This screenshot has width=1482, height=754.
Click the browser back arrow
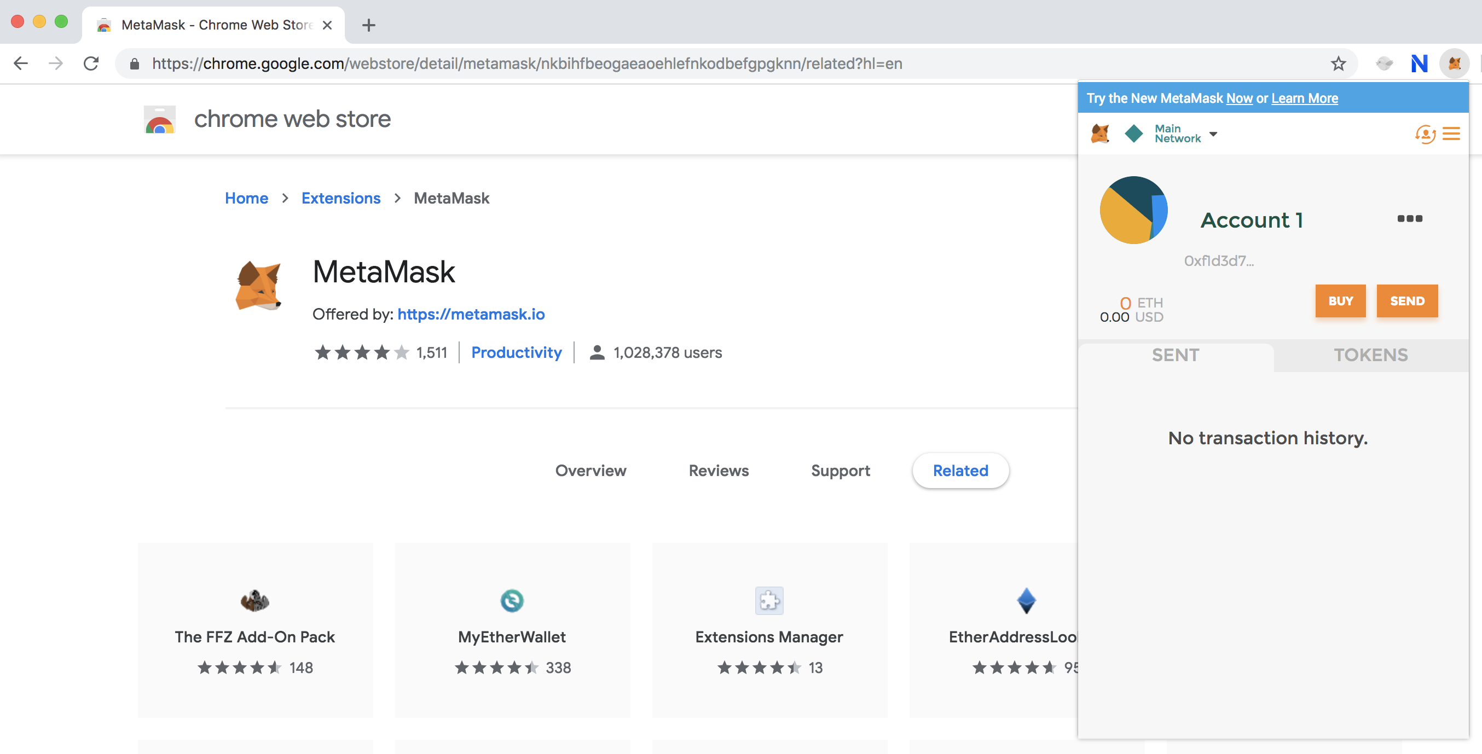[x=21, y=63]
